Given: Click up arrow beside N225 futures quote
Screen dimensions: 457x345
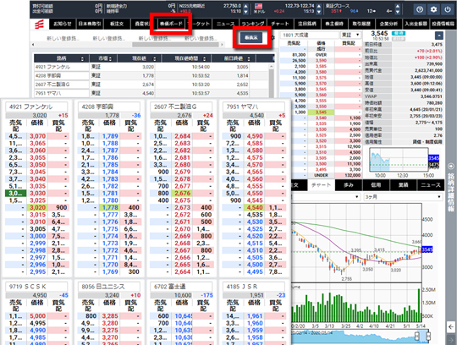Looking at the screenshot, I should point(245,6).
